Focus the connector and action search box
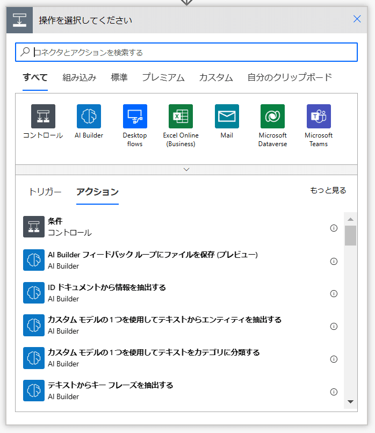The width and height of the screenshot is (375, 433). [186, 52]
